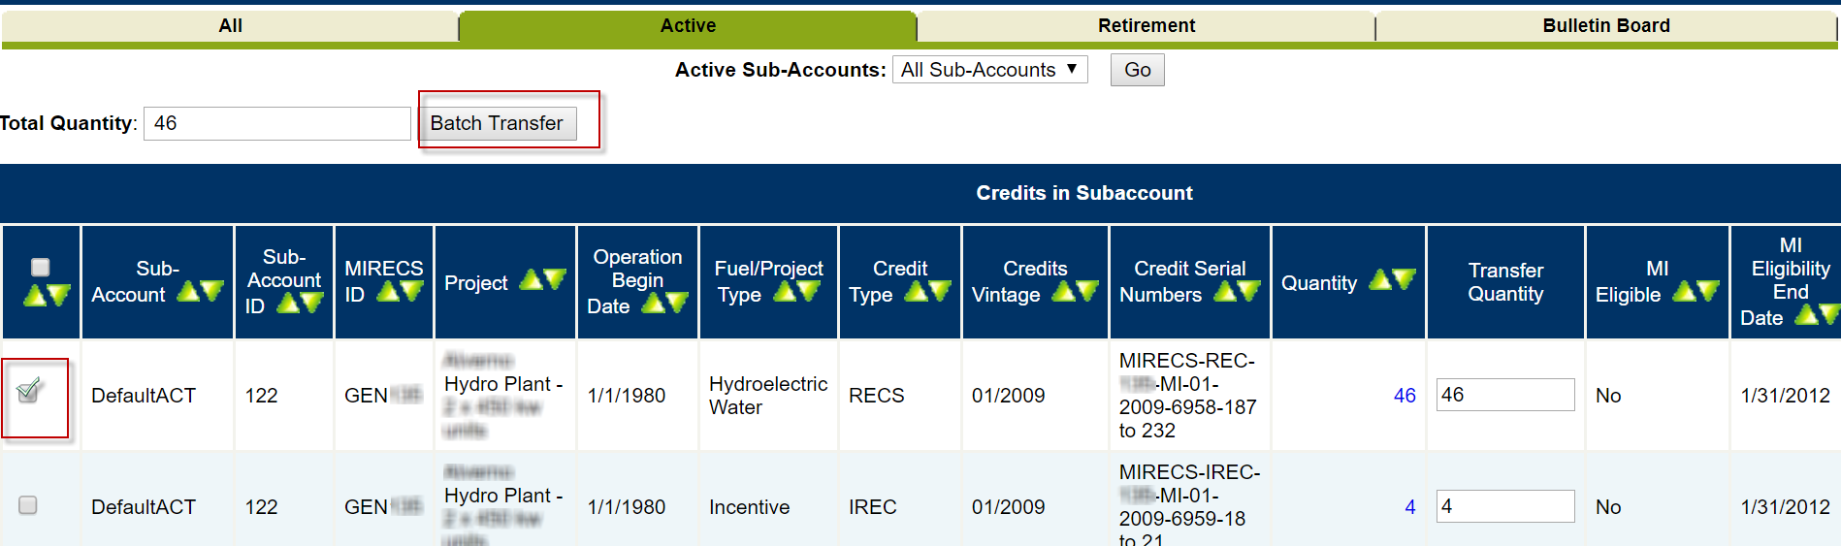1841x546 pixels.
Task: Toggle the select-all checkbox in table header
Action: [41, 268]
